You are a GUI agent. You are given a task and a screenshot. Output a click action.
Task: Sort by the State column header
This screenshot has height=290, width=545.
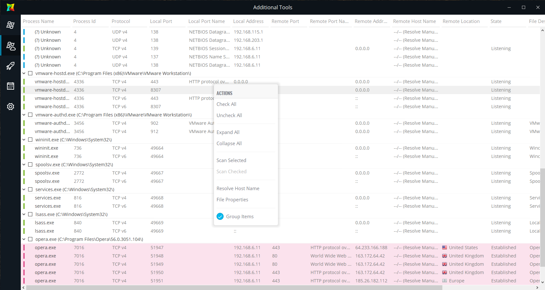(x=496, y=21)
